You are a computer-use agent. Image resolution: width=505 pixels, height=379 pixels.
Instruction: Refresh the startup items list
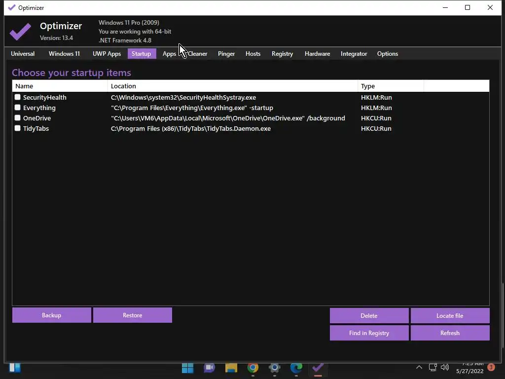pos(450,333)
